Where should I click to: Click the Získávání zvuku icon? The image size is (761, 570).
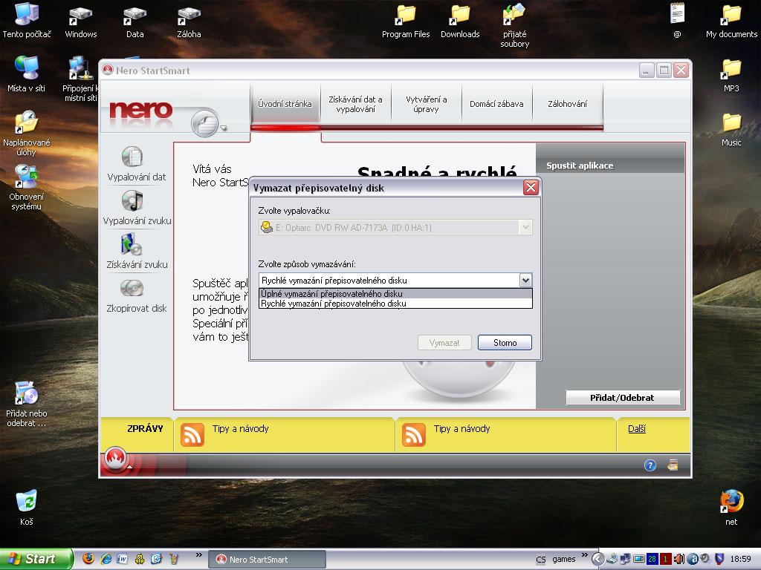pos(131,244)
